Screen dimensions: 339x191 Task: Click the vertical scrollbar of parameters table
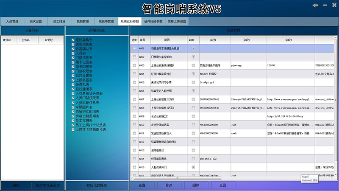[336, 106]
